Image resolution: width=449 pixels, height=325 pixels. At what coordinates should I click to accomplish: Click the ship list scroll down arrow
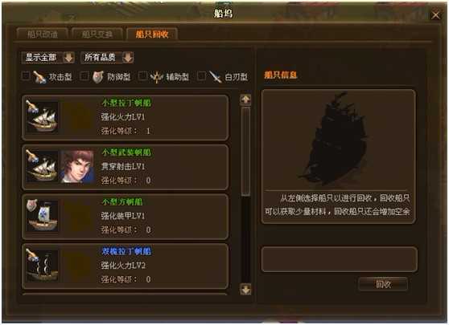click(245, 289)
